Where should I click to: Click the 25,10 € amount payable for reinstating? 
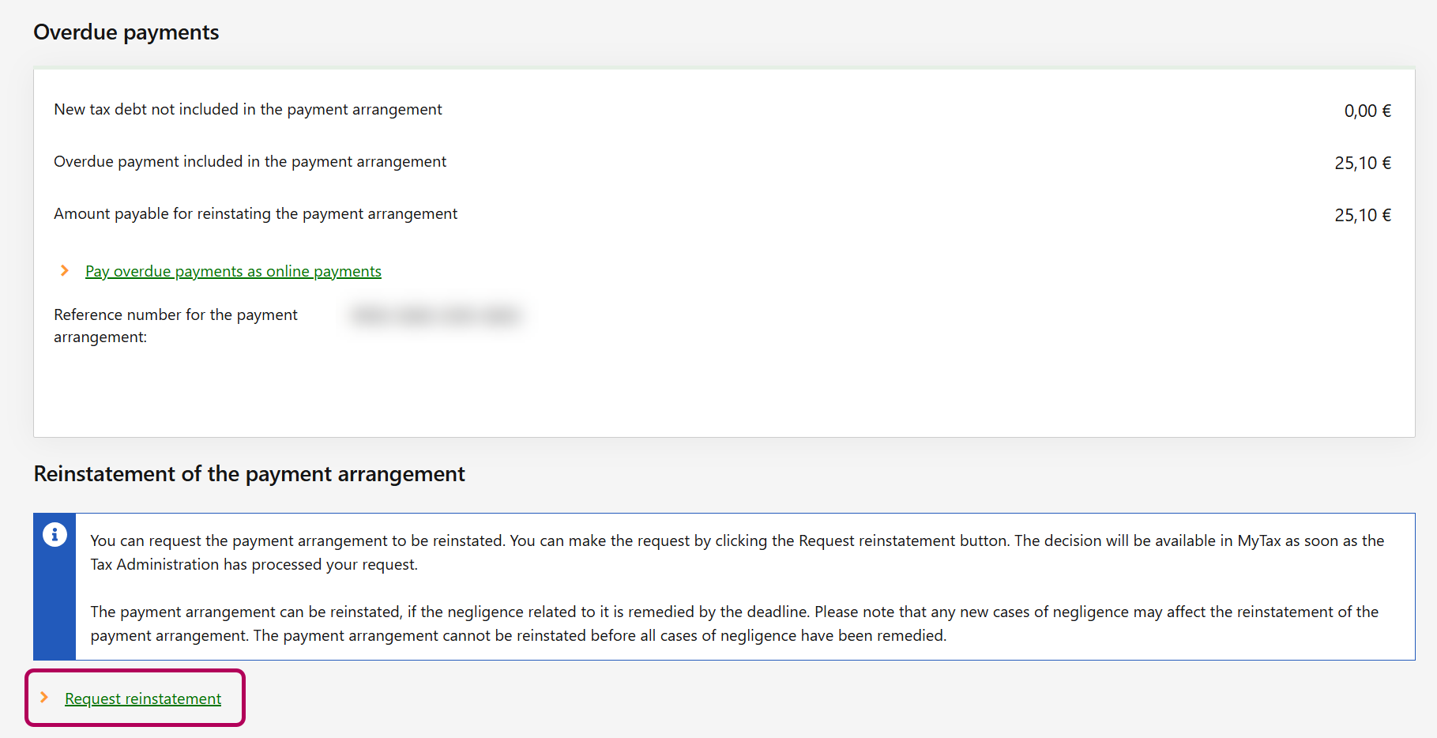click(x=1362, y=216)
